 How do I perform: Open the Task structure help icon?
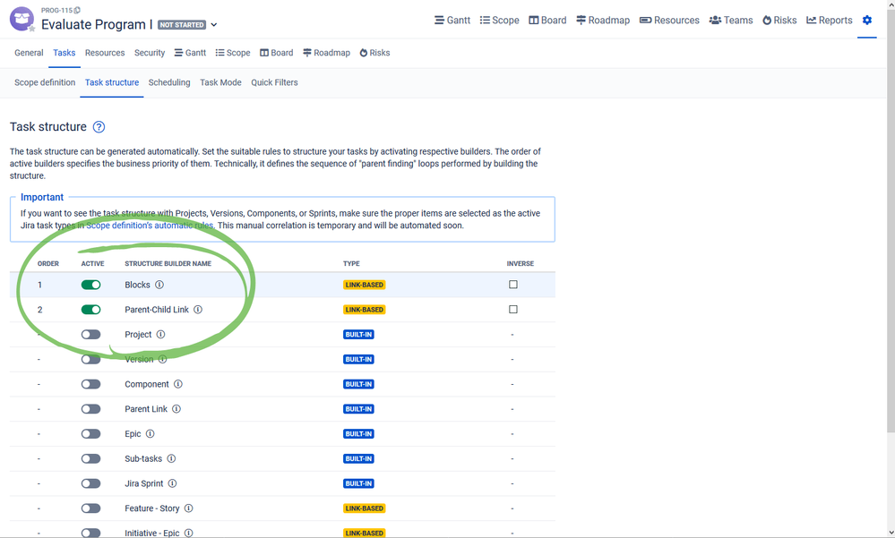point(99,126)
